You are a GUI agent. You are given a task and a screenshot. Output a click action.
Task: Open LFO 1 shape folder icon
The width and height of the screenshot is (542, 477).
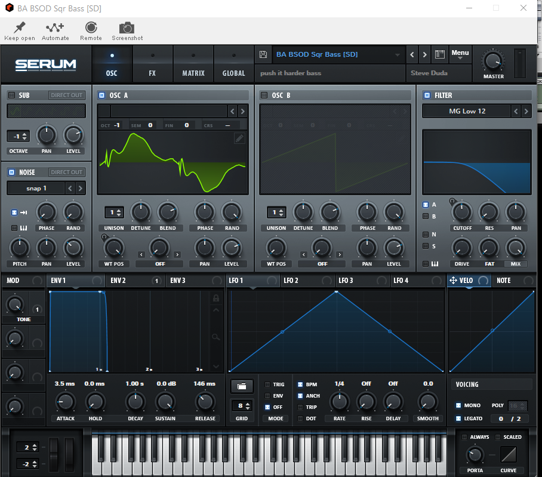pos(242,386)
